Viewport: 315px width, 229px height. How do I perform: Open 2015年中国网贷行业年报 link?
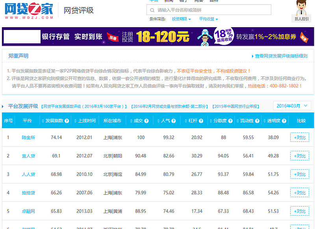coord(235,106)
